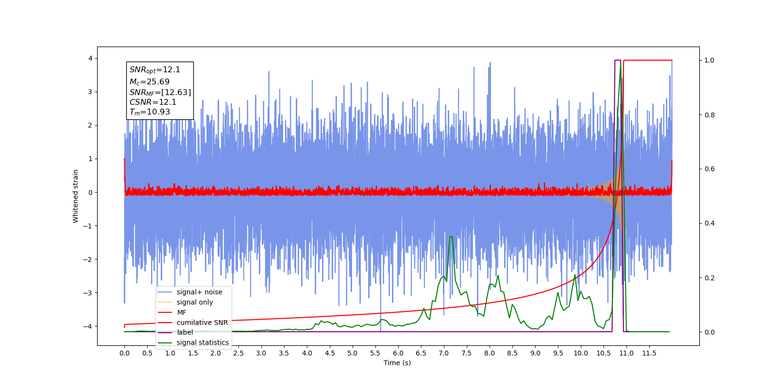Image resolution: width=777 pixels, height=388 pixels.
Task: Click the 0.6 tick on the right axis
Action: click(x=709, y=169)
